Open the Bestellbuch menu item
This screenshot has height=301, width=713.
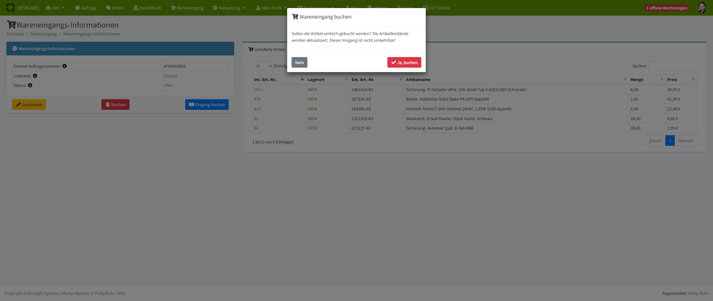147,8
